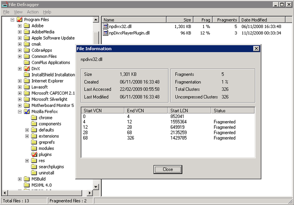
Task: Sort file list by Date Modified column
Action: pos(262,20)
